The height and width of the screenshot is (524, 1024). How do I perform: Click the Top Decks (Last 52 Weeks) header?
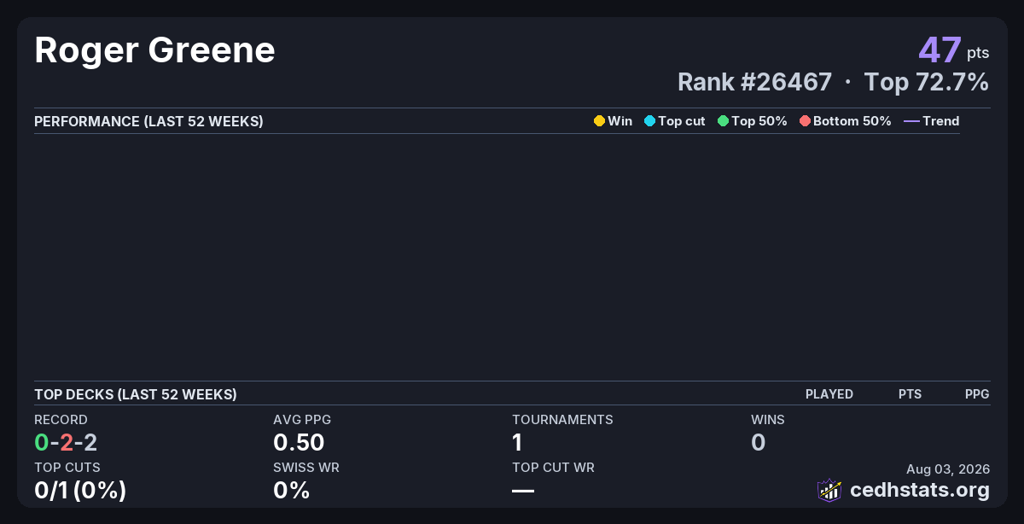pyautogui.click(x=136, y=394)
